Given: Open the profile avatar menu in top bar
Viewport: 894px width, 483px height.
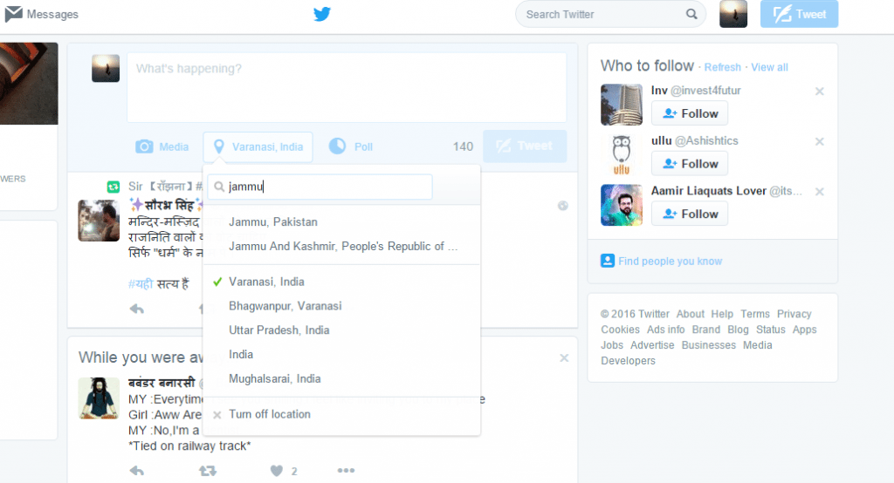Looking at the screenshot, I should (733, 14).
